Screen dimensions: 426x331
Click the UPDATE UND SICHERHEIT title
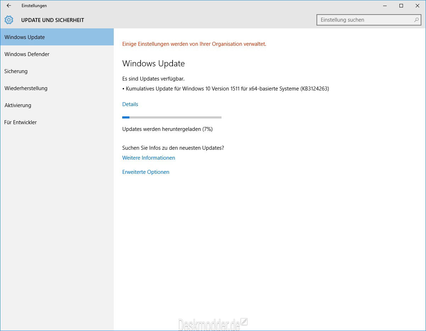tap(53, 20)
